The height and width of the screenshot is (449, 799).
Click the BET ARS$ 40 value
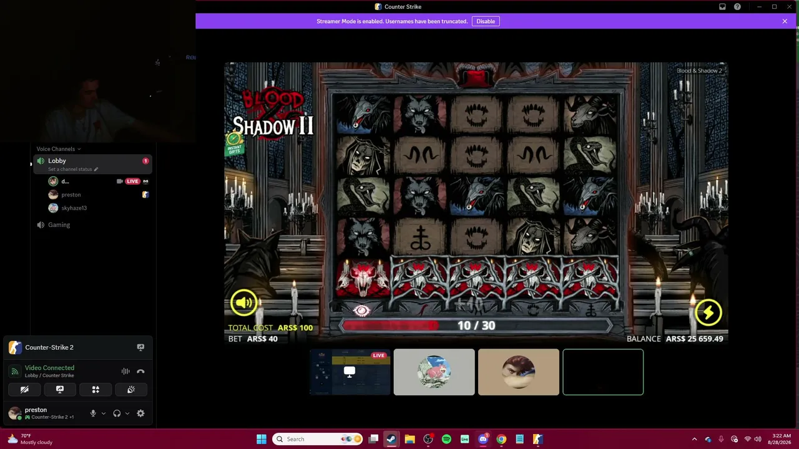pyautogui.click(x=253, y=339)
